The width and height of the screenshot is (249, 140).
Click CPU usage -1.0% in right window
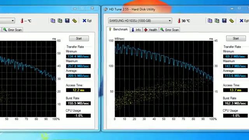(x=235, y=115)
